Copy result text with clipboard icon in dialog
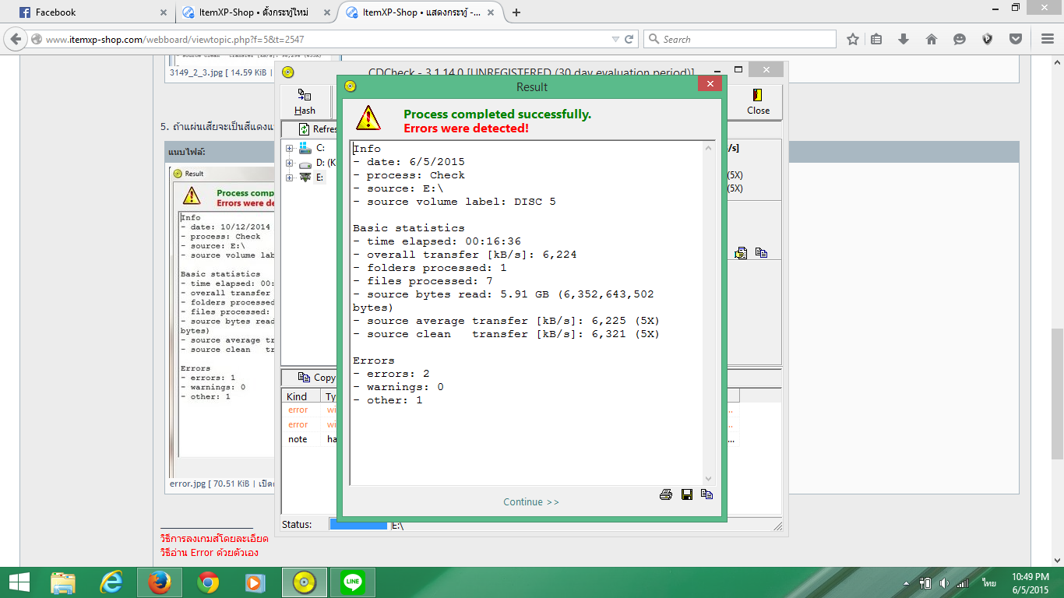The width and height of the screenshot is (1064, 598). click(x=706, y=494)
